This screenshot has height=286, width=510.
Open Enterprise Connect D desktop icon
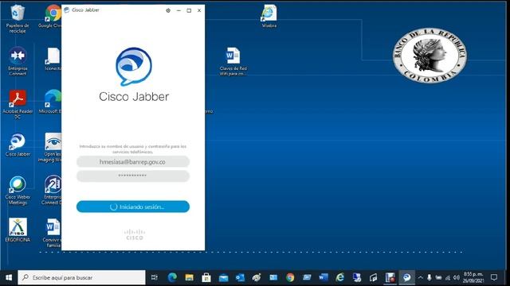tap(52, 190)
